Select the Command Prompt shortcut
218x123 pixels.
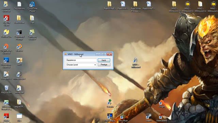click(19, 35)
